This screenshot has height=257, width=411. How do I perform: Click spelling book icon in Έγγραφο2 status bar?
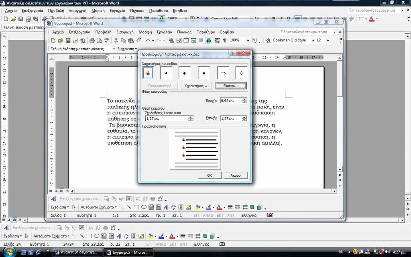(x=270, y=215)
